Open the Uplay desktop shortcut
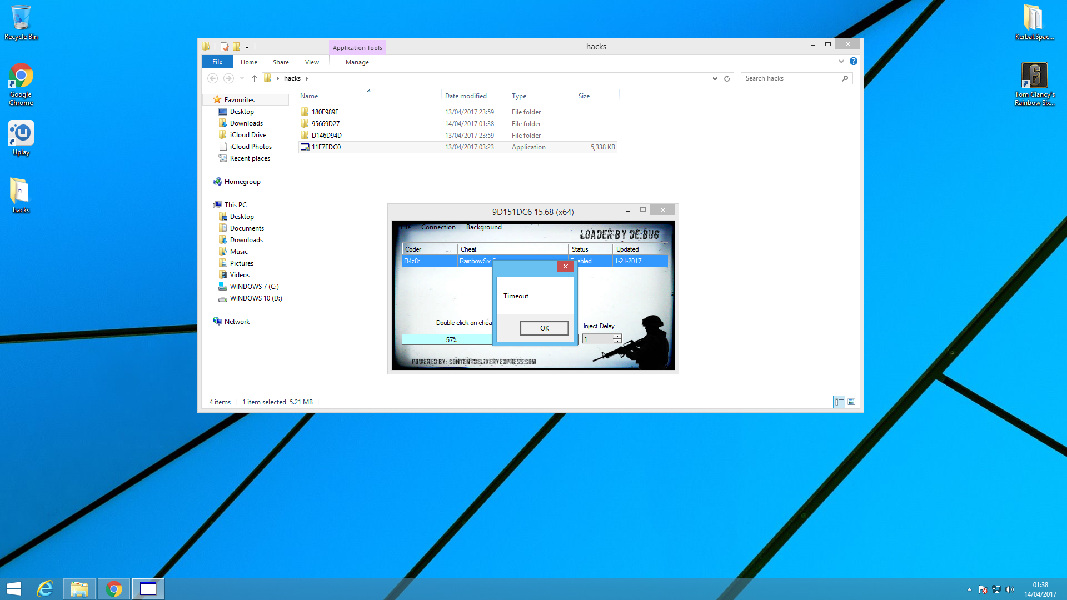The image size is (1067, 600). point(21,138)
